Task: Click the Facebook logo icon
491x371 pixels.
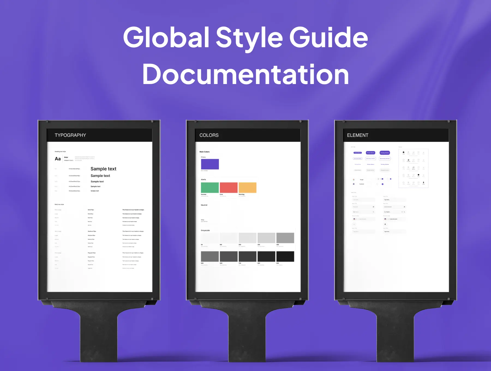Action: [354, 184]
